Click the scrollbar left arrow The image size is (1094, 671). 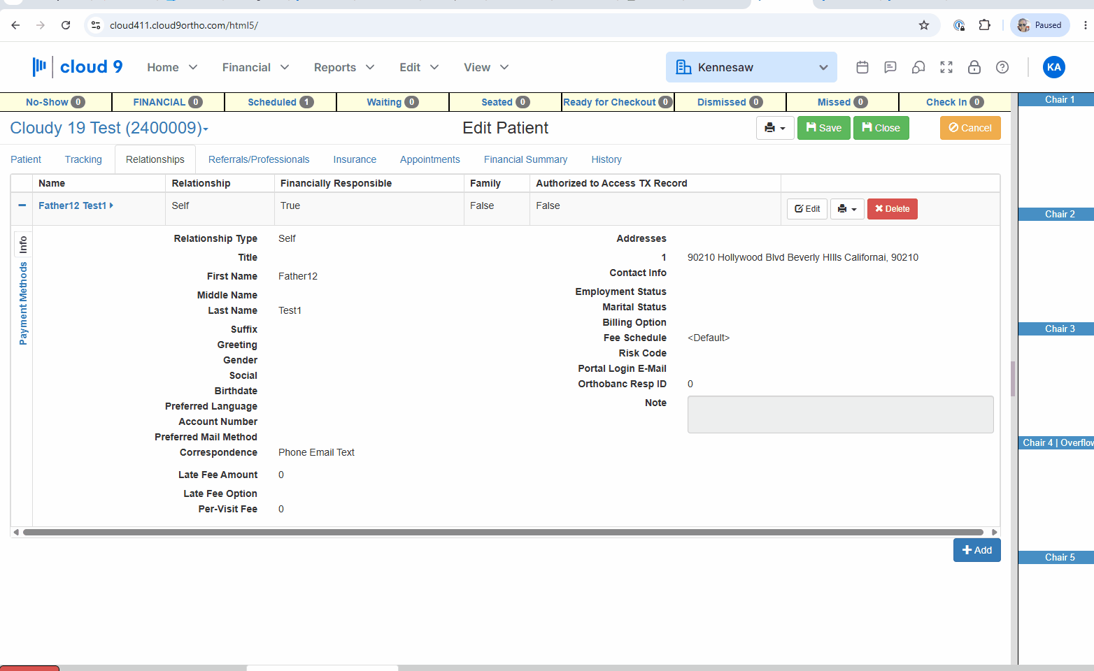tap(16, 533)
